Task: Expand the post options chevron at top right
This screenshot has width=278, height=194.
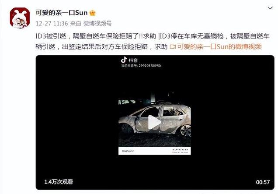Action: pyautogui.click(x=270, y=8)
